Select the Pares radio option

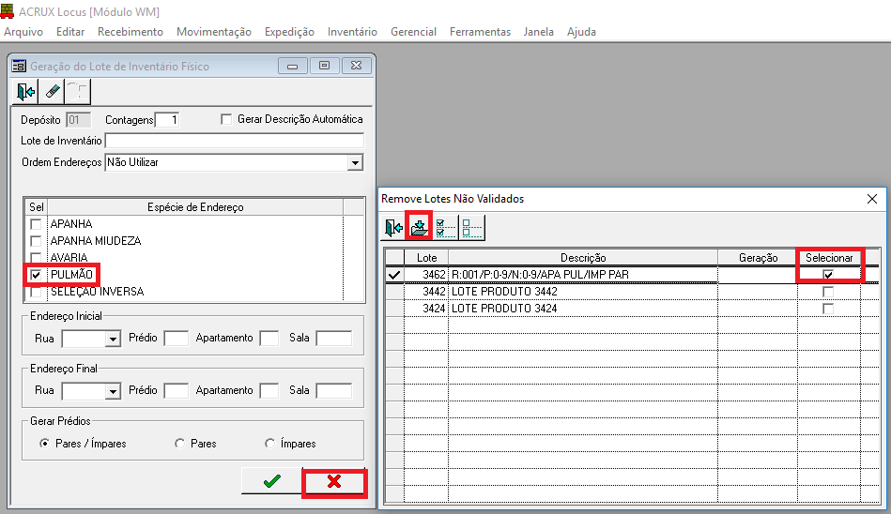(179, 443)
